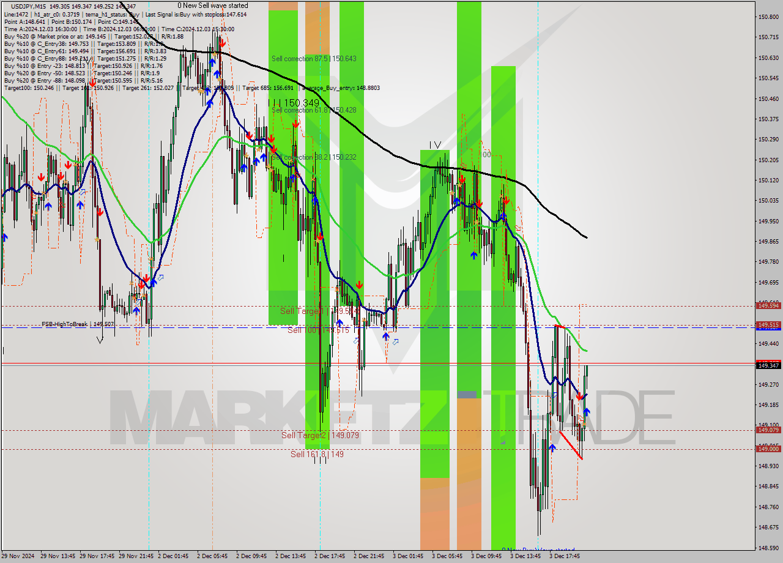
Task: Click the blue buy arrow at the 2 Dec 21:45 low
Action: tap(386, 336)
